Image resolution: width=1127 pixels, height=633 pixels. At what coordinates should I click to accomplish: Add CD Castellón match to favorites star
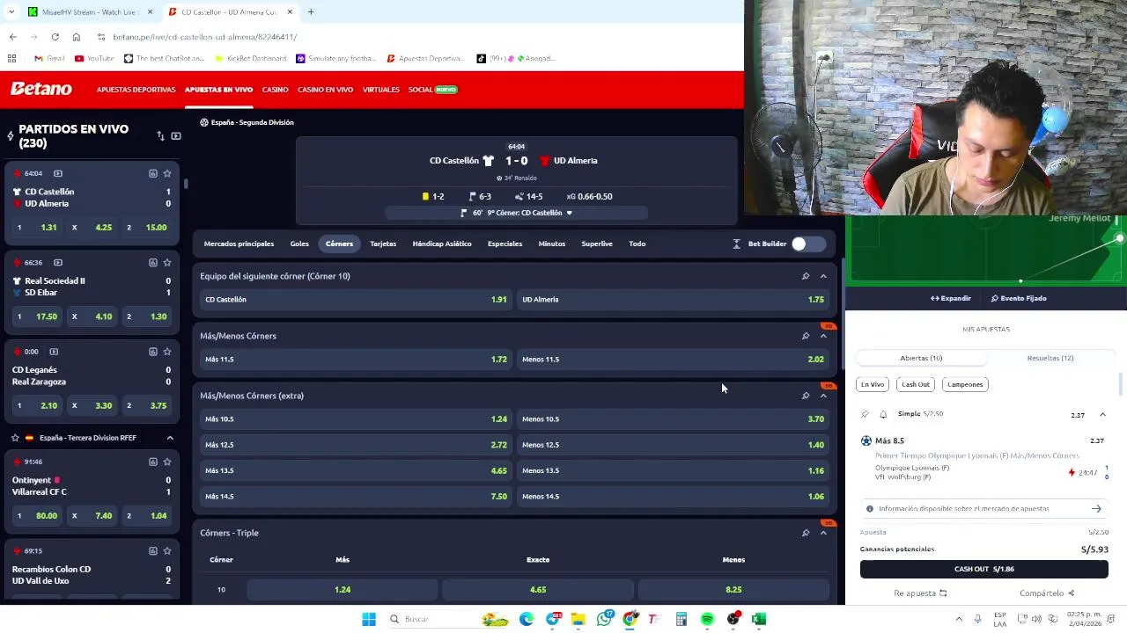click(167, 173)
